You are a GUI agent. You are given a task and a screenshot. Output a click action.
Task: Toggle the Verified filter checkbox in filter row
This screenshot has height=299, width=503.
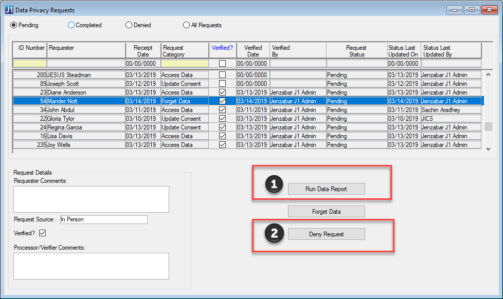click(222, 64)
